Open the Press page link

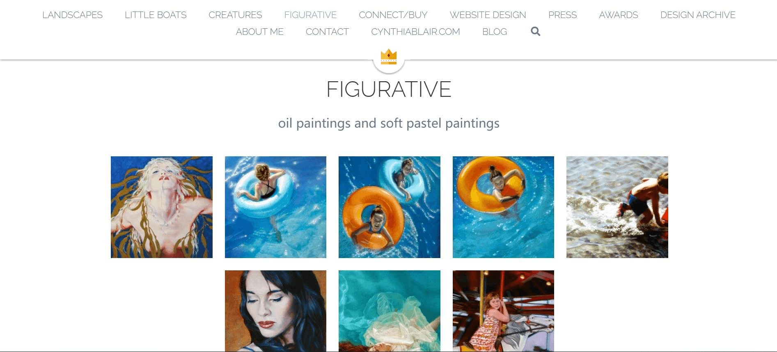click(562, 15)
